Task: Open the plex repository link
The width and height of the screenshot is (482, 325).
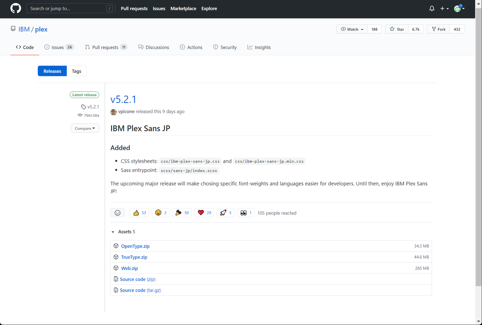Action: [41, 29]
